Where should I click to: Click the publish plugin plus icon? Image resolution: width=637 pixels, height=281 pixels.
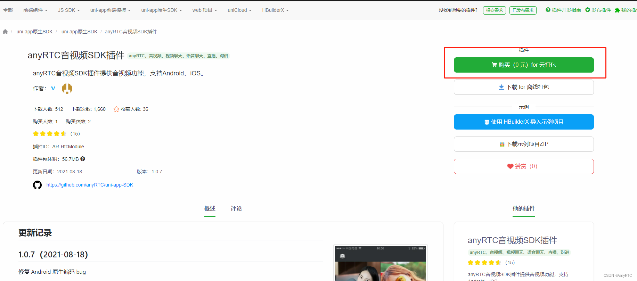click(588, 10)
